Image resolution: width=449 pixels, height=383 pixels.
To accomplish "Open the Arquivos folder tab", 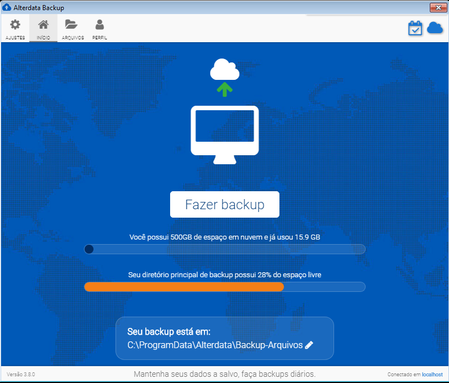I will point(73,29).
